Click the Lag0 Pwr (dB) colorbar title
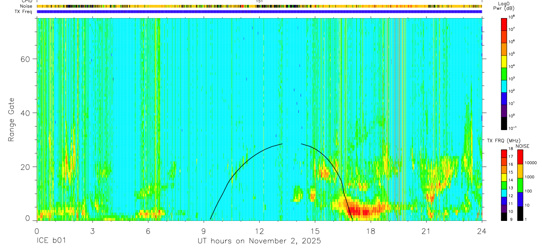Viewport: 542px width, 250px height. coord(504,6)
